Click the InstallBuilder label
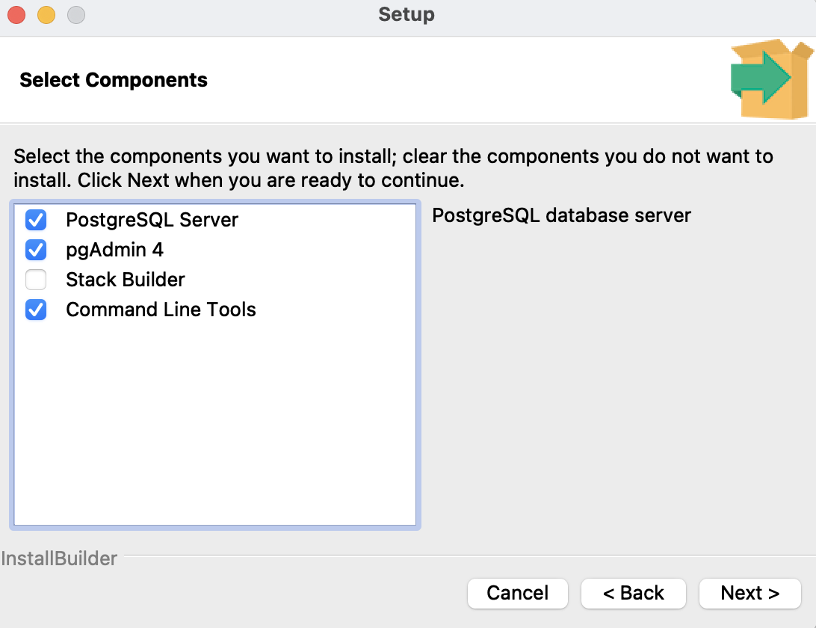The height and width of the screenshot is (628, 816). pos(59,558)
